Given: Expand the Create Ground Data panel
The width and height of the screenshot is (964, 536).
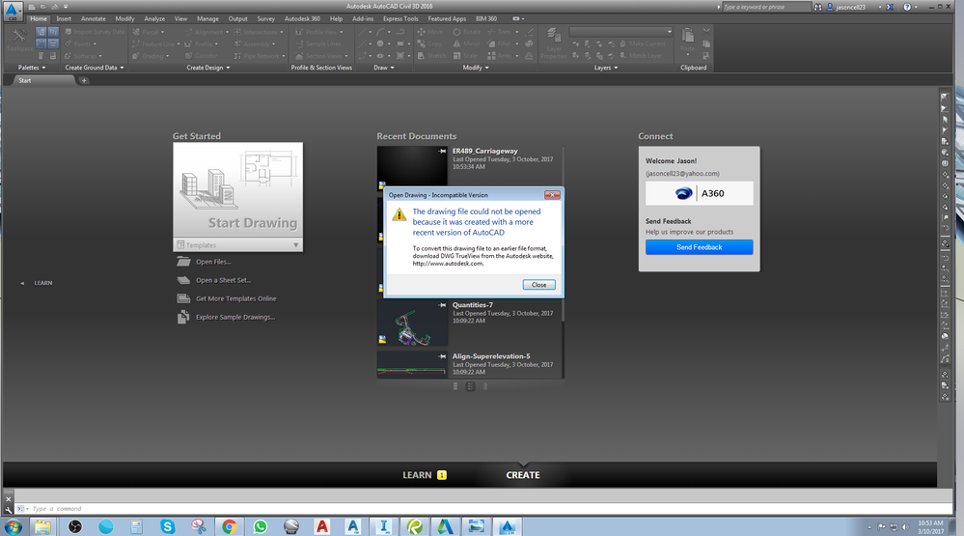Looking at the screenshot, I should click(94, 68).
